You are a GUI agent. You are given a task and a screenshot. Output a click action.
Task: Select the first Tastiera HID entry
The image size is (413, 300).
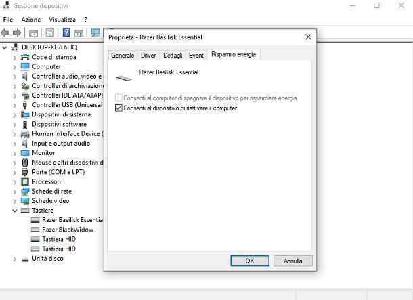pos(59,239)
